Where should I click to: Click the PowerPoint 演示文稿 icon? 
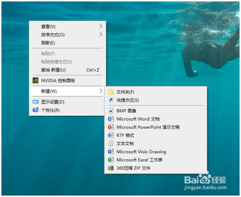click(111, 127)
